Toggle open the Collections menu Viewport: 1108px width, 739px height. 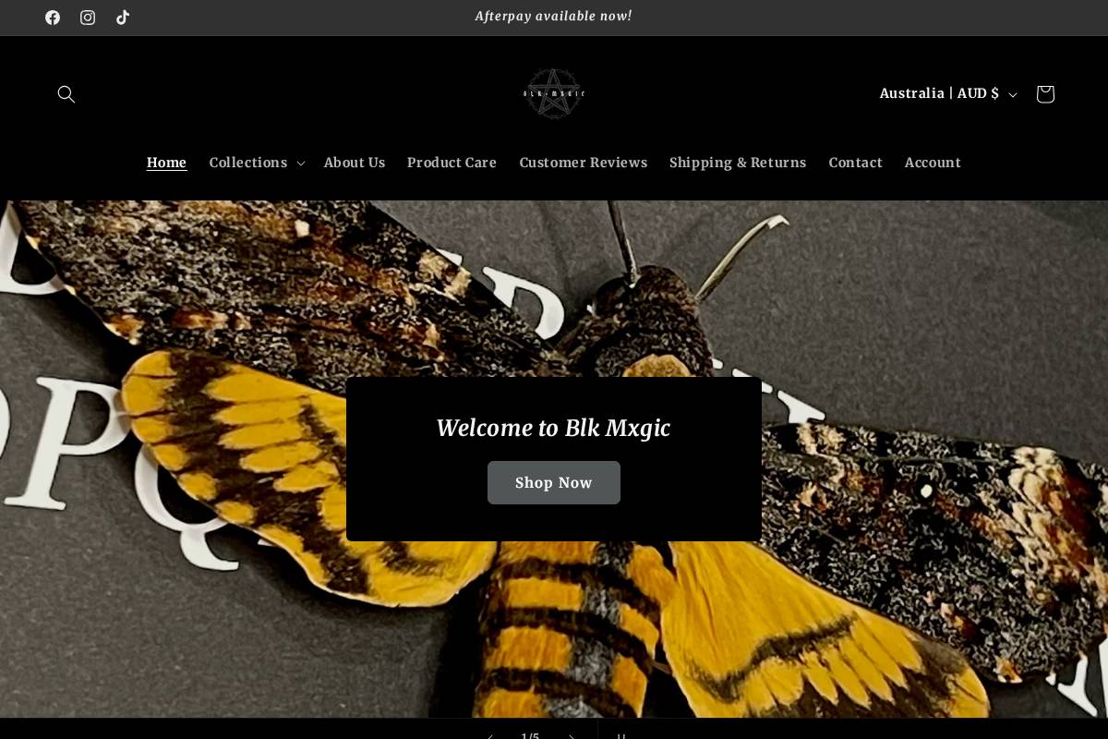click(x=256, y=163)
